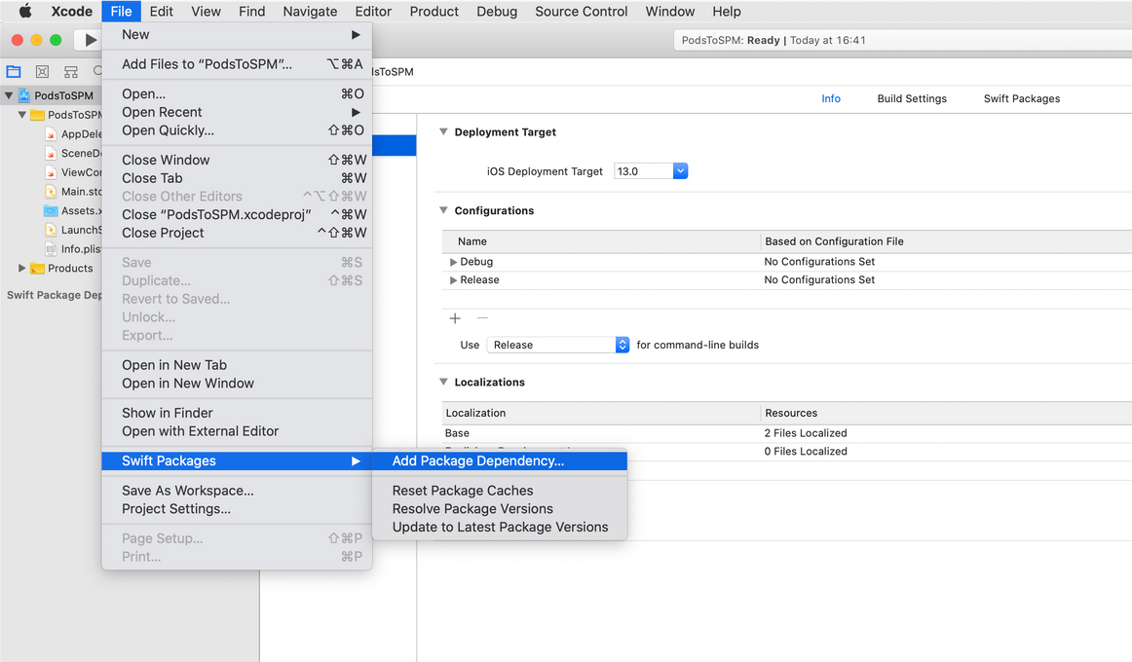This screenshot has height=662, width=1132.
Task: Switch to the Build Settings tab
Action: 912,98
